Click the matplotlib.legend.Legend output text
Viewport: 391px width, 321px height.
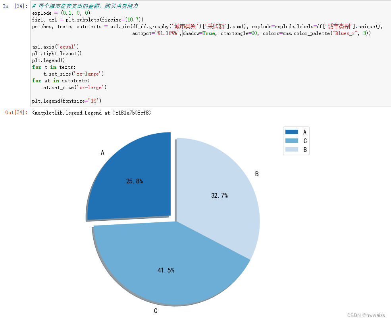[x=92, y=113]
